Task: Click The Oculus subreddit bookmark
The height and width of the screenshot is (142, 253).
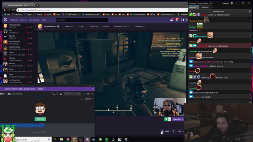Action: click(x=136, y=14)
